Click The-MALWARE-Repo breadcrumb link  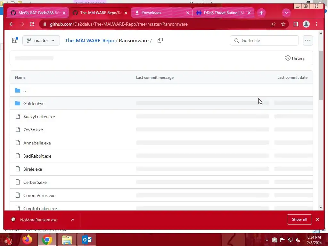coord(90,41)
